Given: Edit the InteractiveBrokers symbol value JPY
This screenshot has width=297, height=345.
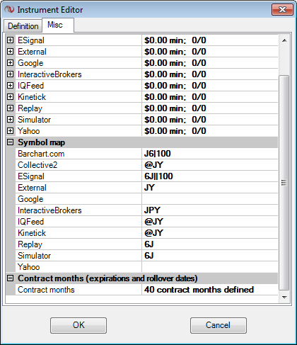Looking at the screenshot, I should [x=210, y=210].
